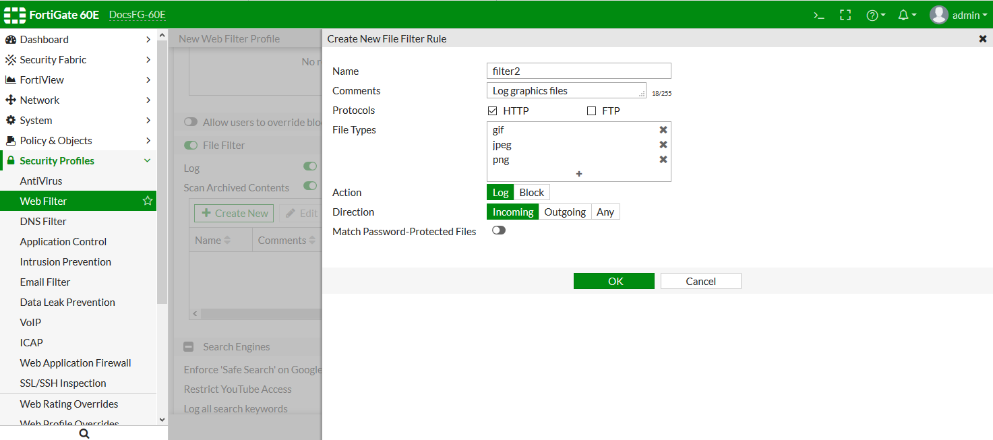Open the admin user avatar menu
Viewport: 993px width, 440px height.
[x=958, y=15]
